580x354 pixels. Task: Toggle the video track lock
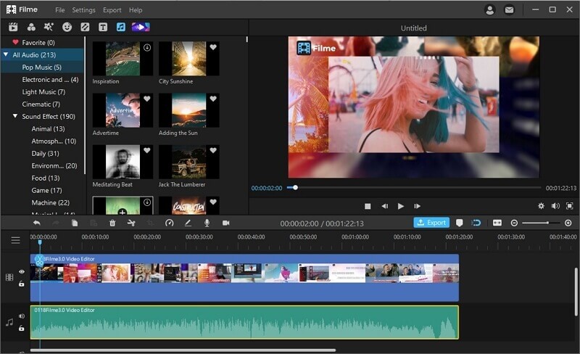22,284
